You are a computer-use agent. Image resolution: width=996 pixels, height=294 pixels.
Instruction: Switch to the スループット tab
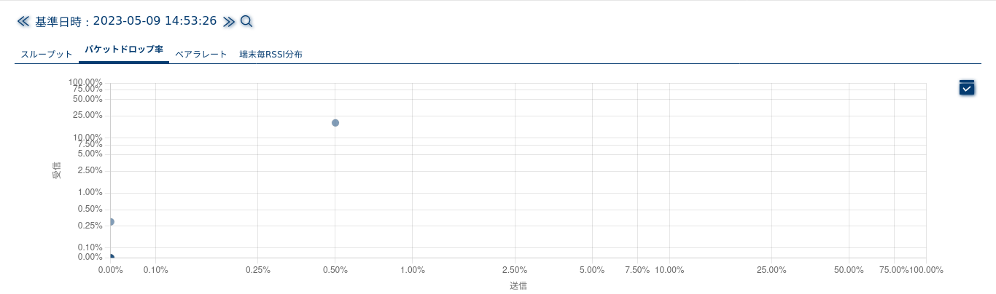point(47,55)
